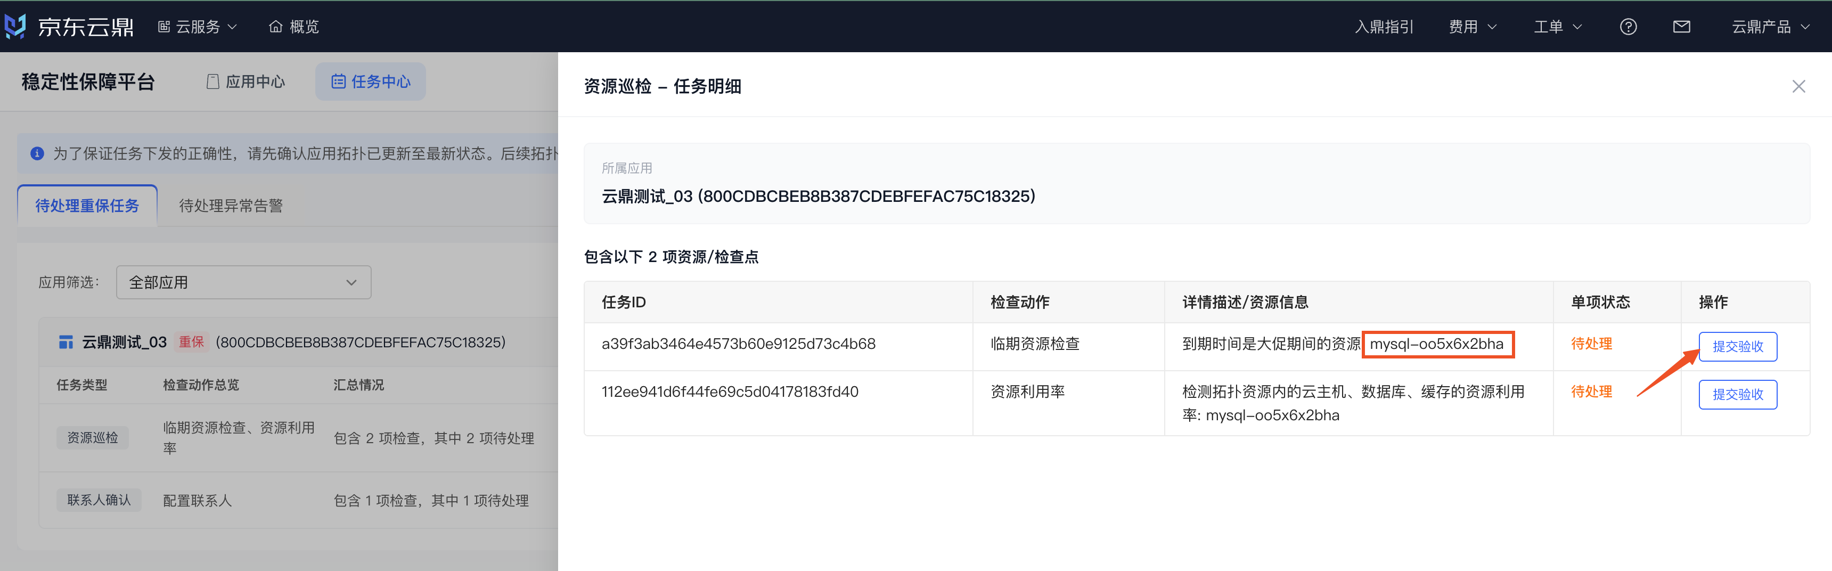Submit acceptance for 资源利用率 row
Viewport: 1832px width, 571px height.
pos(1737,395)
